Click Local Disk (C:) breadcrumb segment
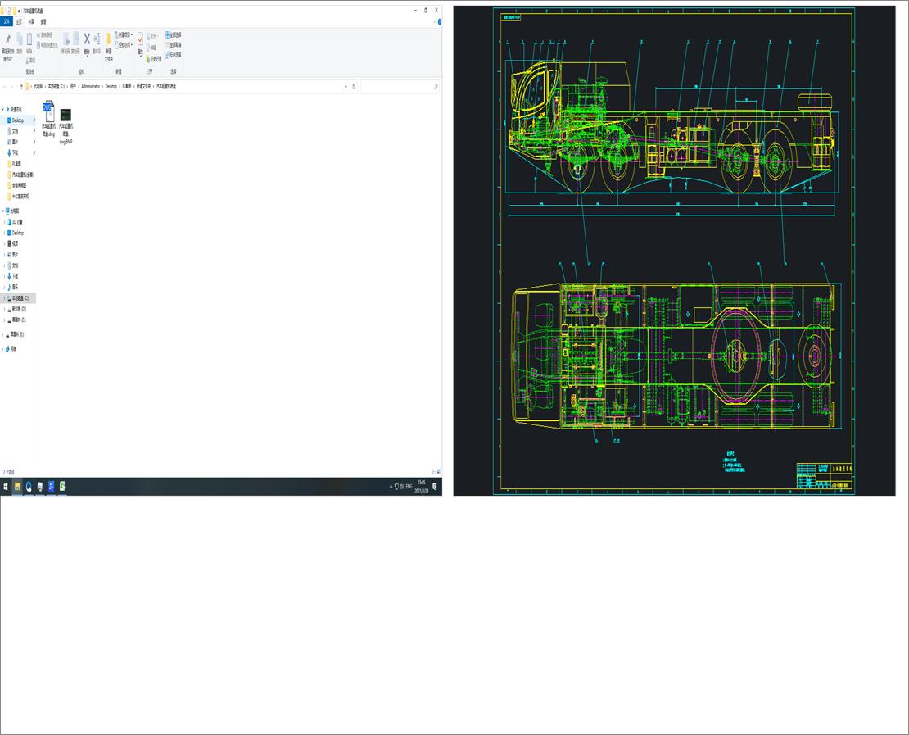 tap(57, 86)
